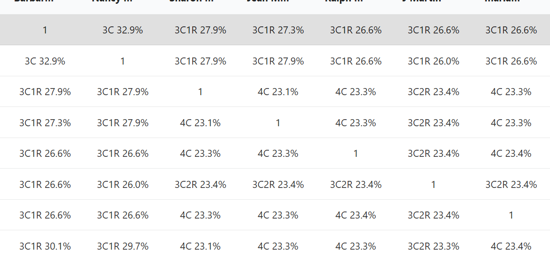This screenshot has width=550, height=260.
Task: Click 3C 32.9% in the highlighted gray row
Action: click(122, 30)
